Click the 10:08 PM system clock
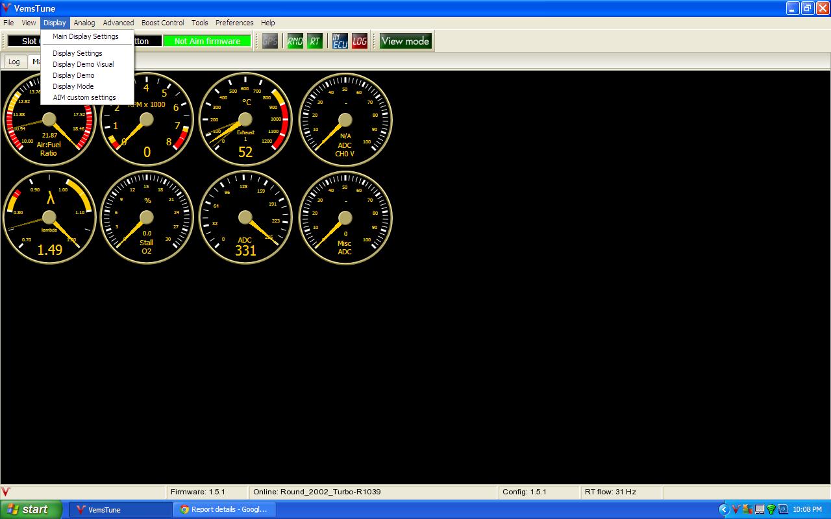Image resolution: width=831 pixels, height=519 pixels. pos(808,509)
